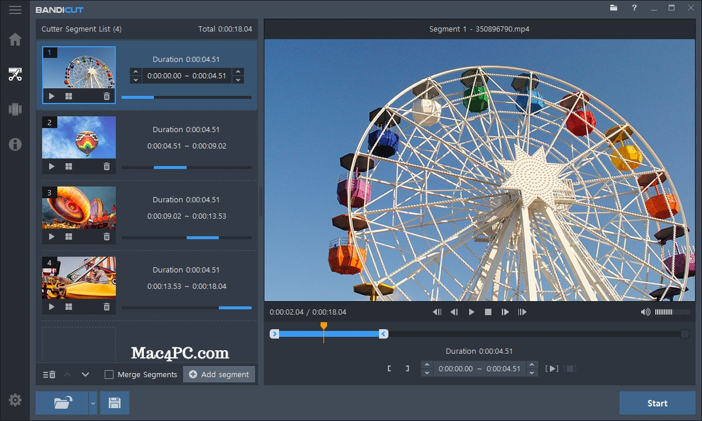This screenshot has width=702, height=421.
Task: Step back one frame
Action: 454,312
